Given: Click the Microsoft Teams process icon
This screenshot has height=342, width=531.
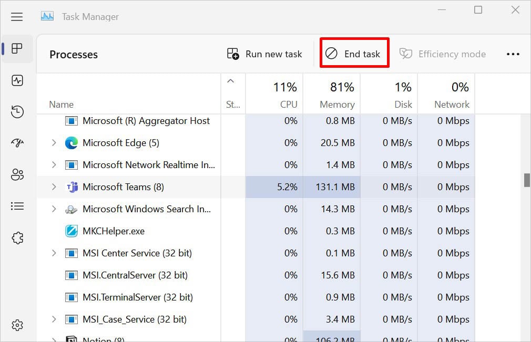Looking at the screenshot, I should point(72,186).
